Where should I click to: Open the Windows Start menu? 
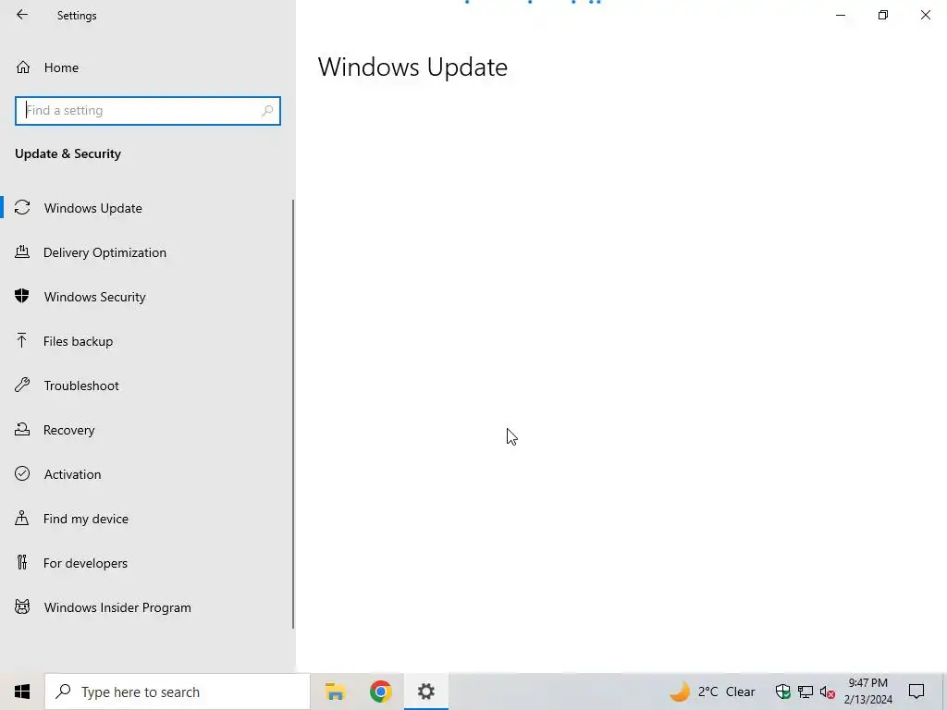[22, 692]
